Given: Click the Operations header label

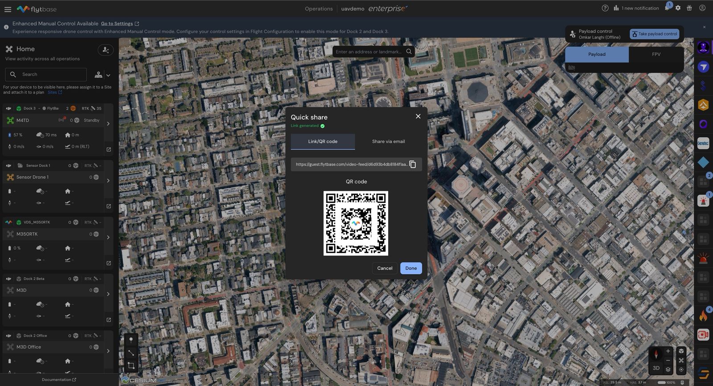Looking at the screenshot, I should (x=319, y=8).
